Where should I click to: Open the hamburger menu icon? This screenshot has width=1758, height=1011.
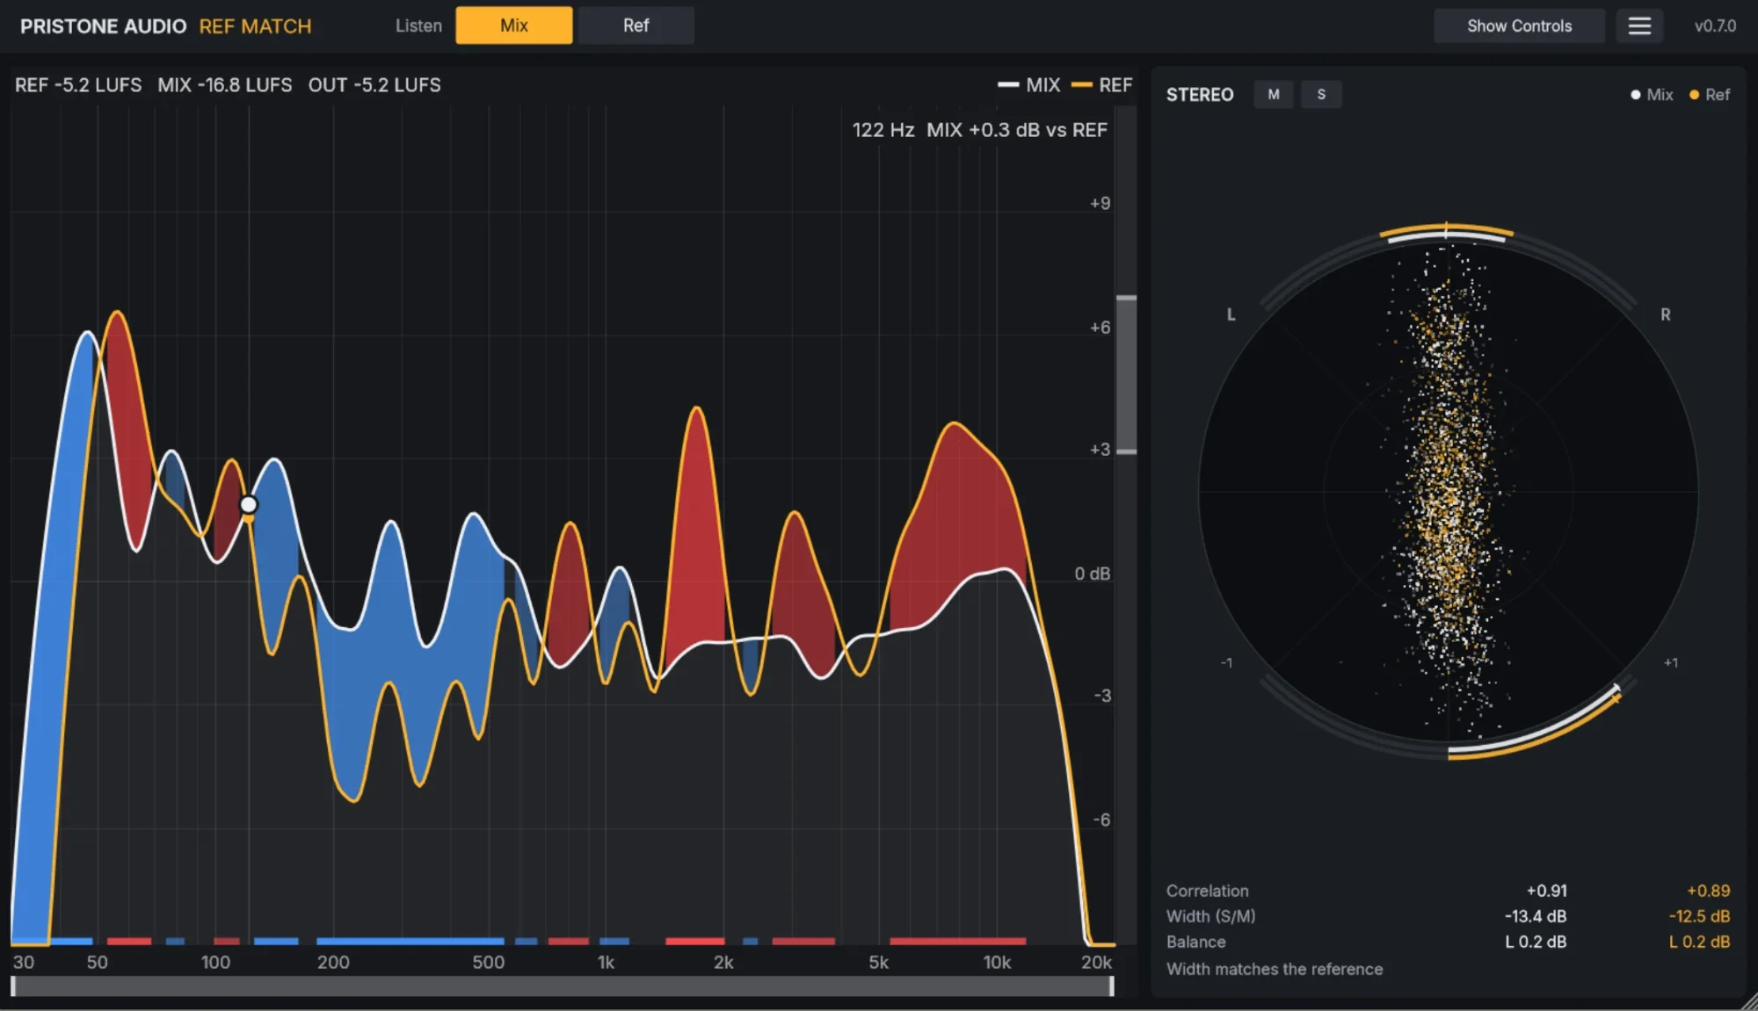coord(1639,25)
